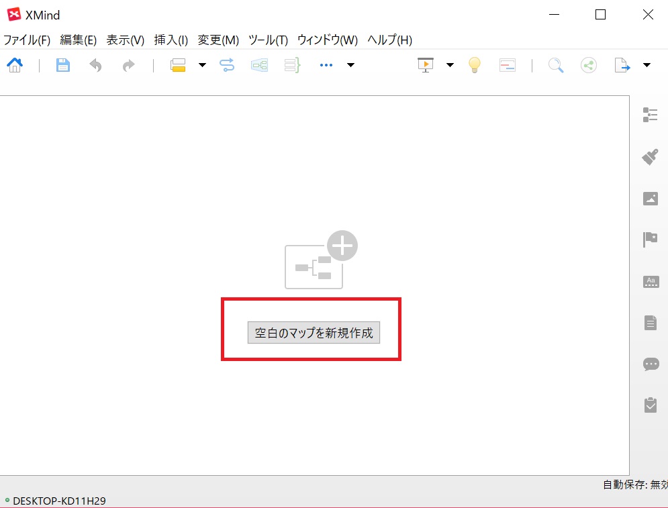Viewport: 668px width, 508px height.
Task: Open the Notes document panel
Action: (x=650, y=323)
